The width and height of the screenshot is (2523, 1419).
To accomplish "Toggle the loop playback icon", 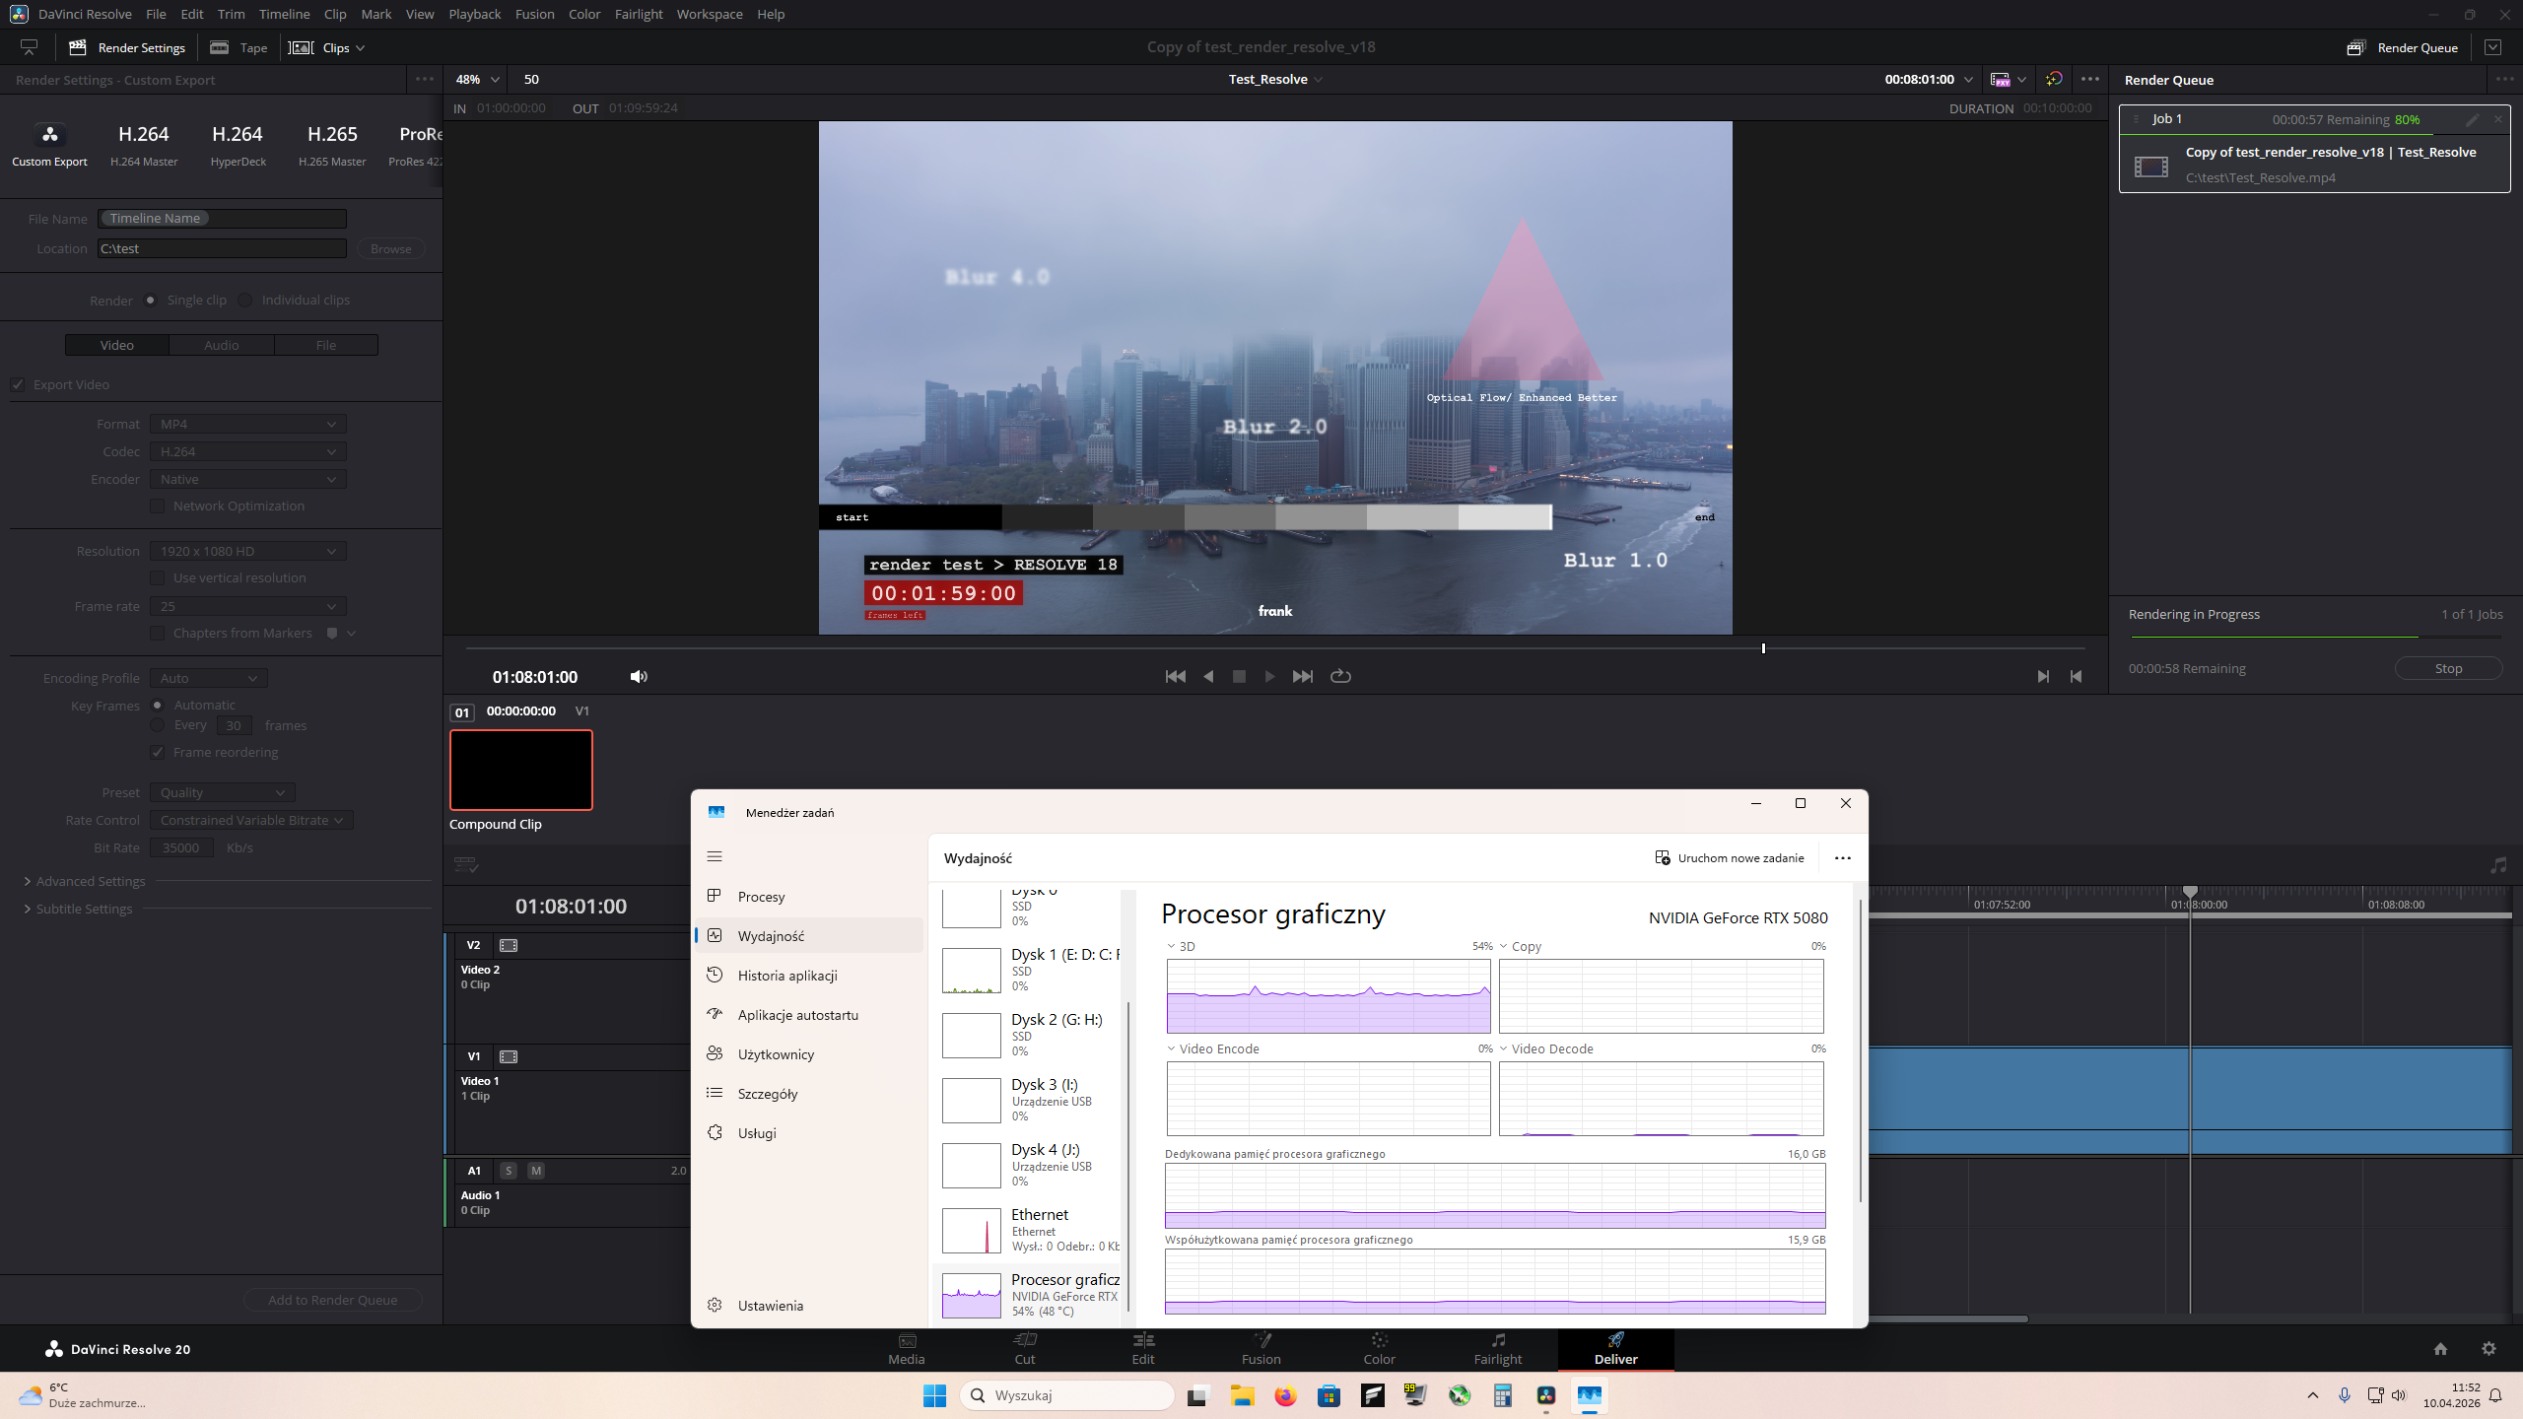I will 1340,676.
